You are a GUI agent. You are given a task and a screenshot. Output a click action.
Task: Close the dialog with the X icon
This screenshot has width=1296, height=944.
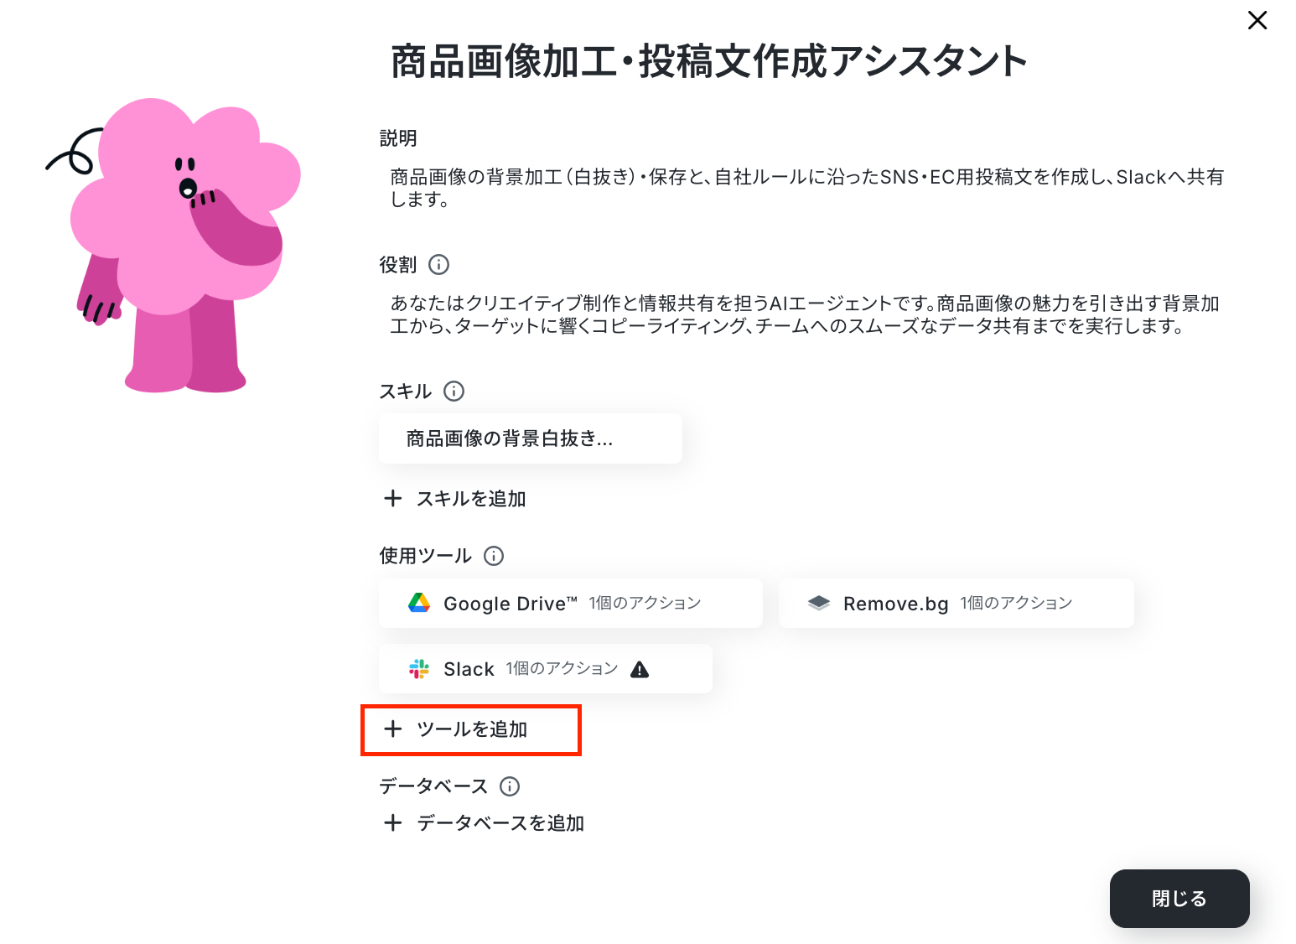coord(1257,20)
